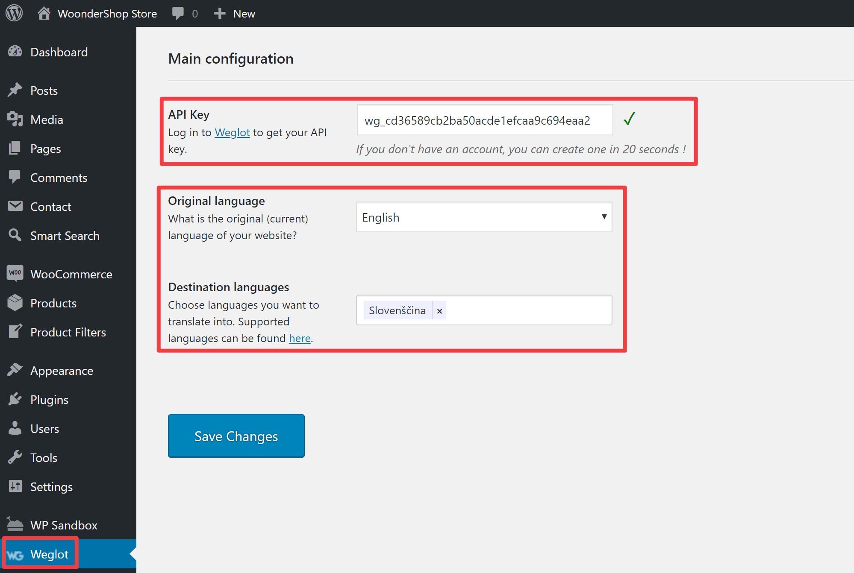
Task: Click the Tools wrench icon
Action: click(x=15, y=457)
